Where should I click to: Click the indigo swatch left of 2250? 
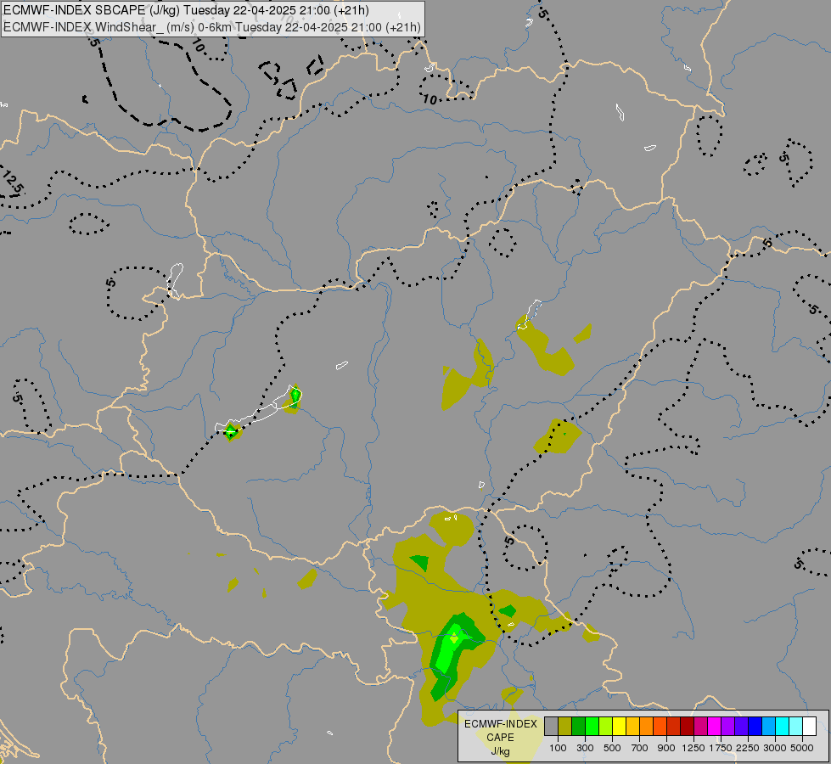(x=741, y=727)
